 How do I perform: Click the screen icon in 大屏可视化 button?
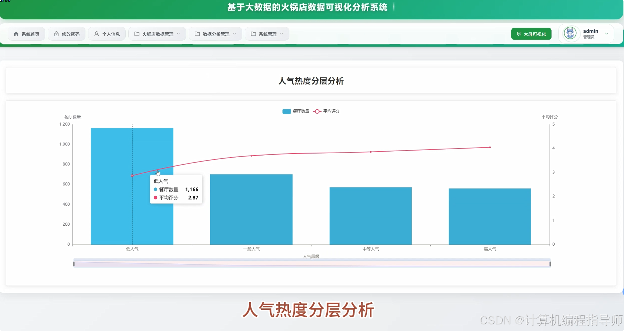tap(519, 34)
